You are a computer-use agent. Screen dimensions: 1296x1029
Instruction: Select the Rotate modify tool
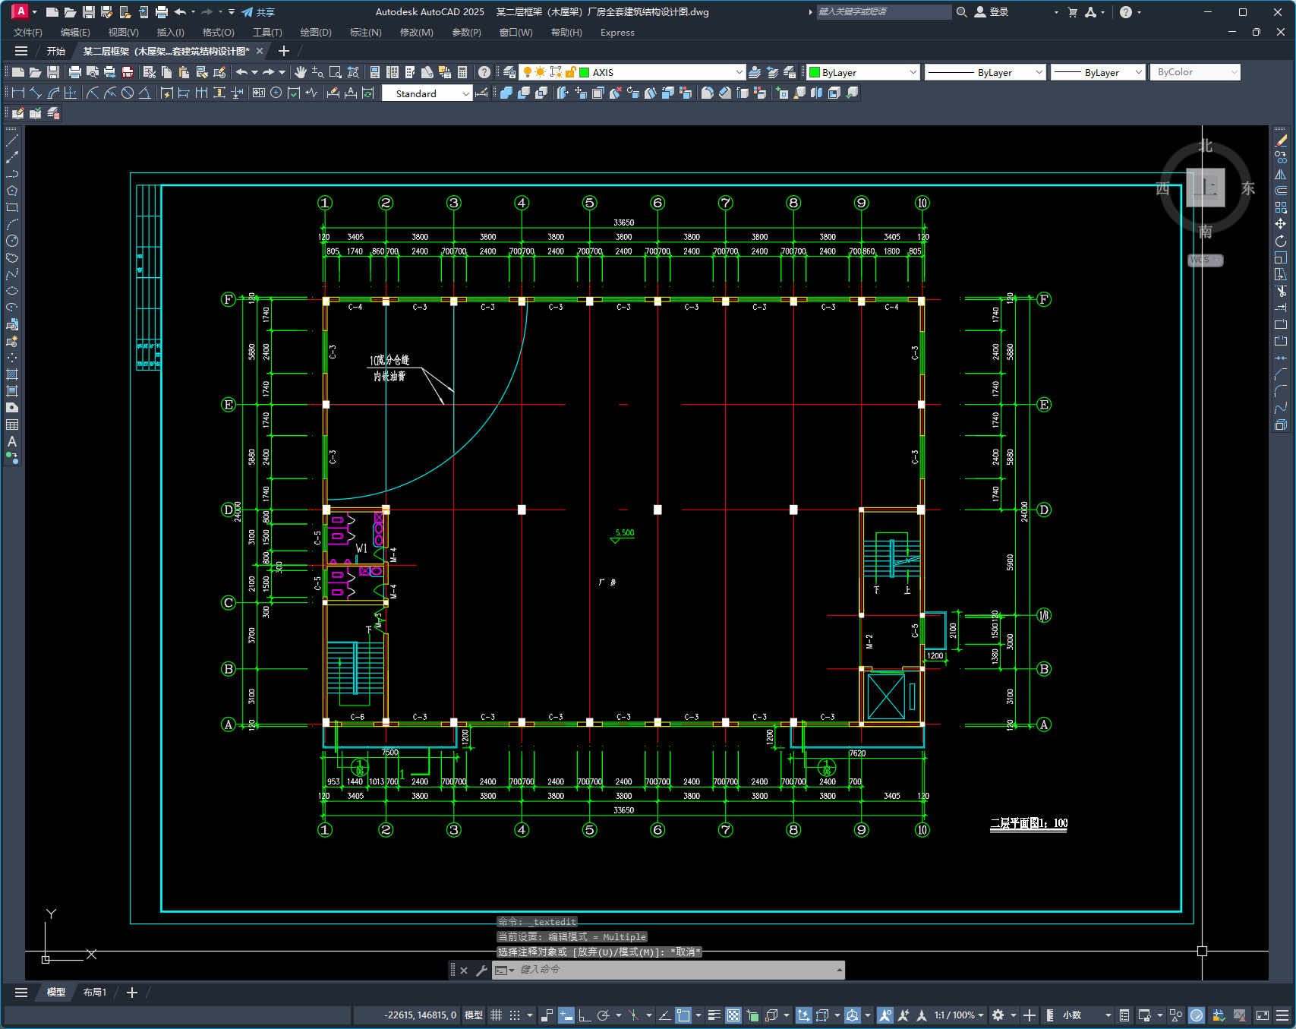(1281, 241)
